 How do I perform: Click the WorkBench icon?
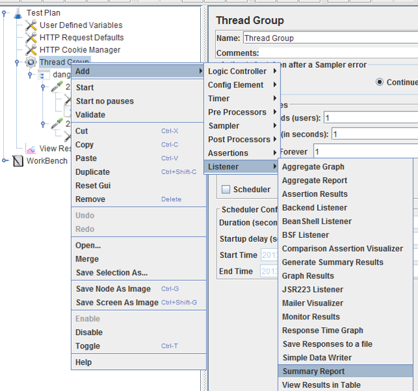(x=18, y=161)
